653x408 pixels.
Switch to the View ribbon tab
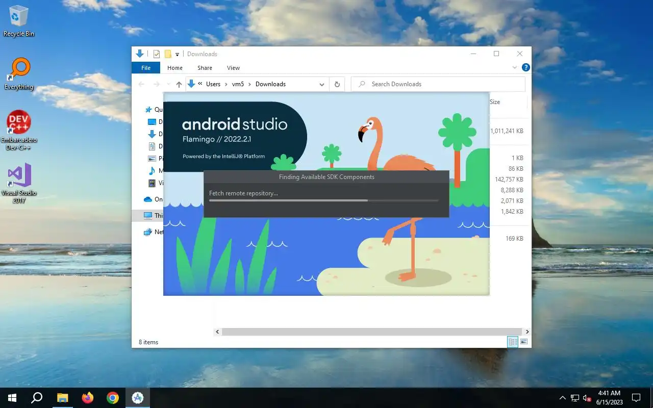tap(233, 68)
